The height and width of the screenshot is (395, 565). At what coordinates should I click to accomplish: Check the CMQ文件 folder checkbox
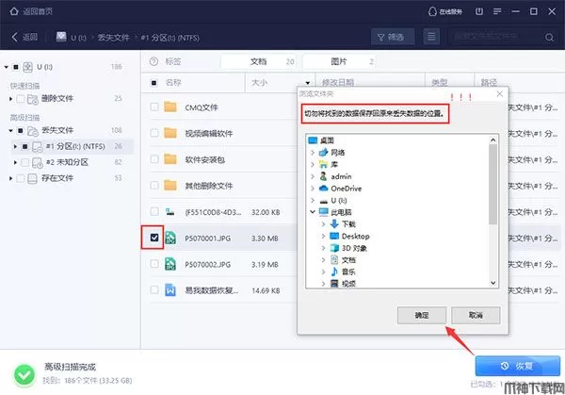pos(154,107)
